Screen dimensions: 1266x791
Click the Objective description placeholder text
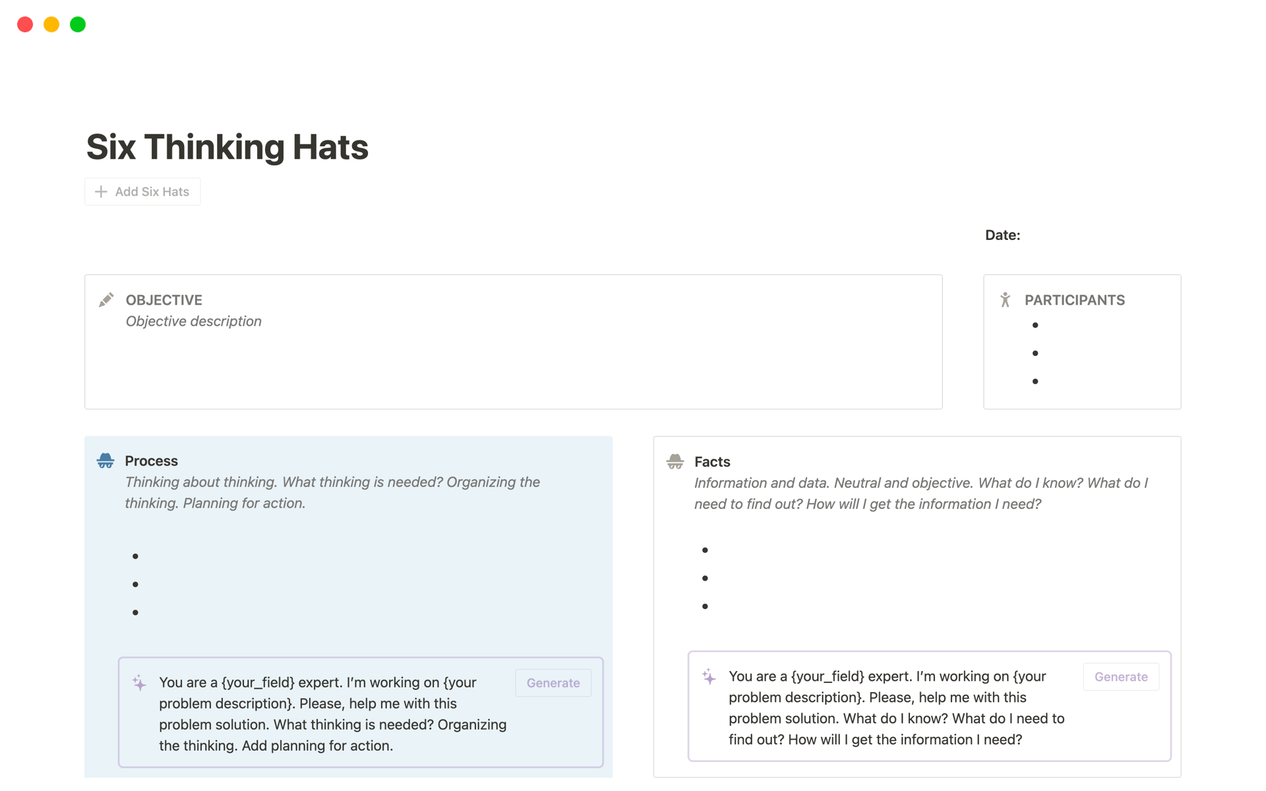click(x=193, y=321)
